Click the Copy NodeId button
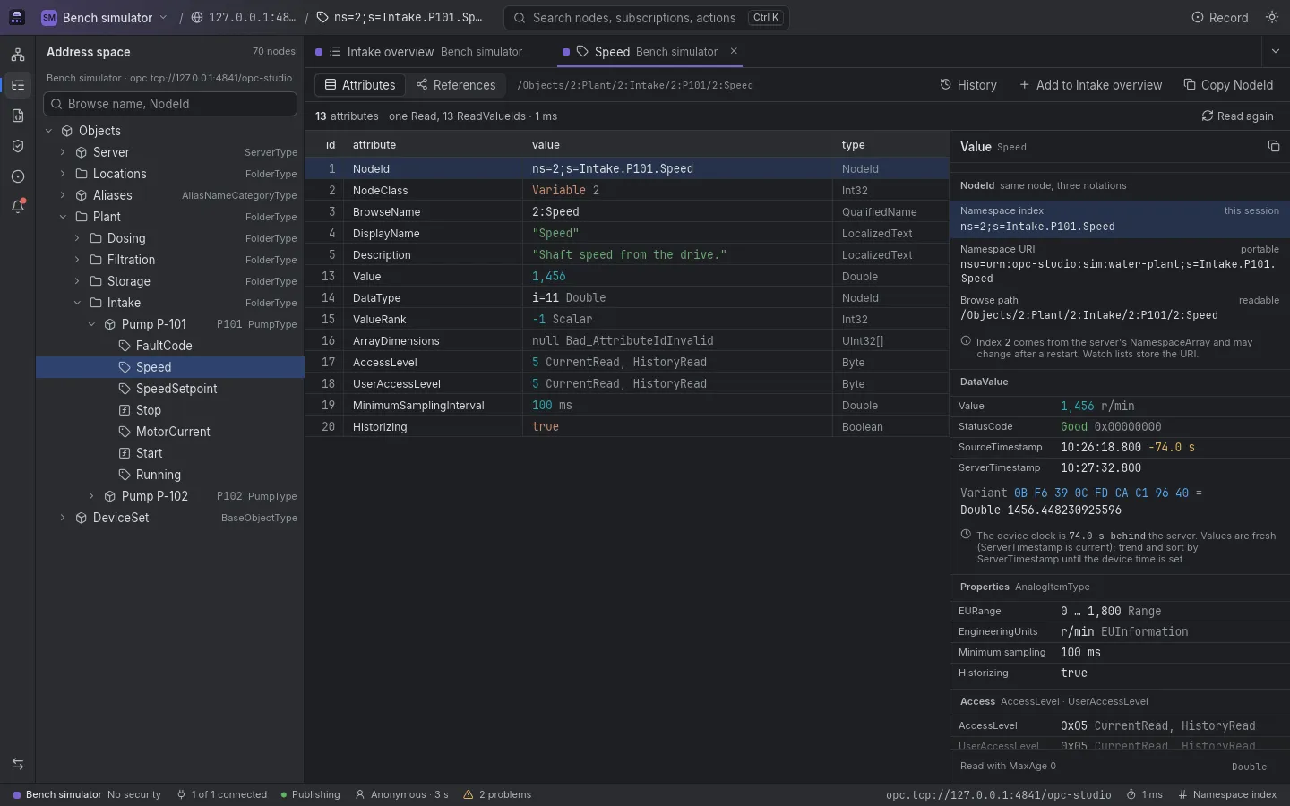The height and width of the screenshot is (806, 1290). click(1228, 85)
